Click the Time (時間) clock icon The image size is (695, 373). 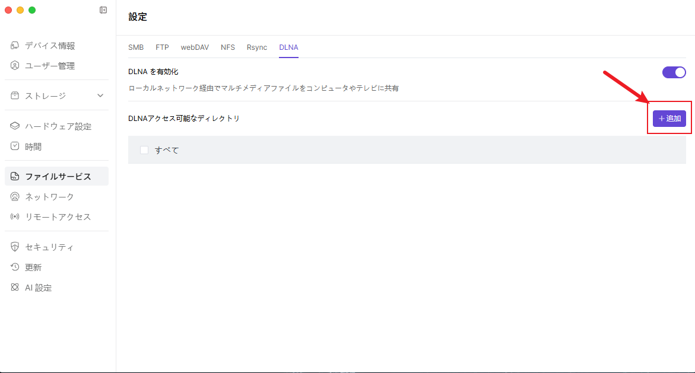point(15,146)
